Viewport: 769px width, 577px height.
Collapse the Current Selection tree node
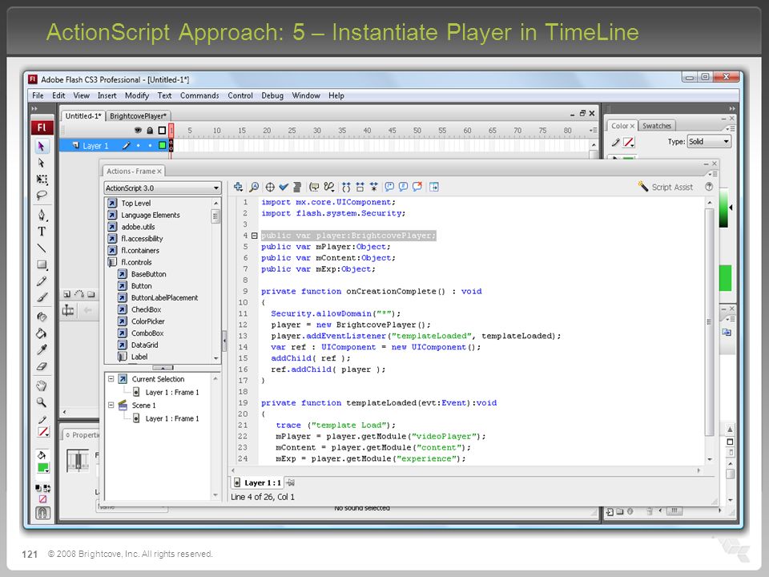[x=111, y=379]
